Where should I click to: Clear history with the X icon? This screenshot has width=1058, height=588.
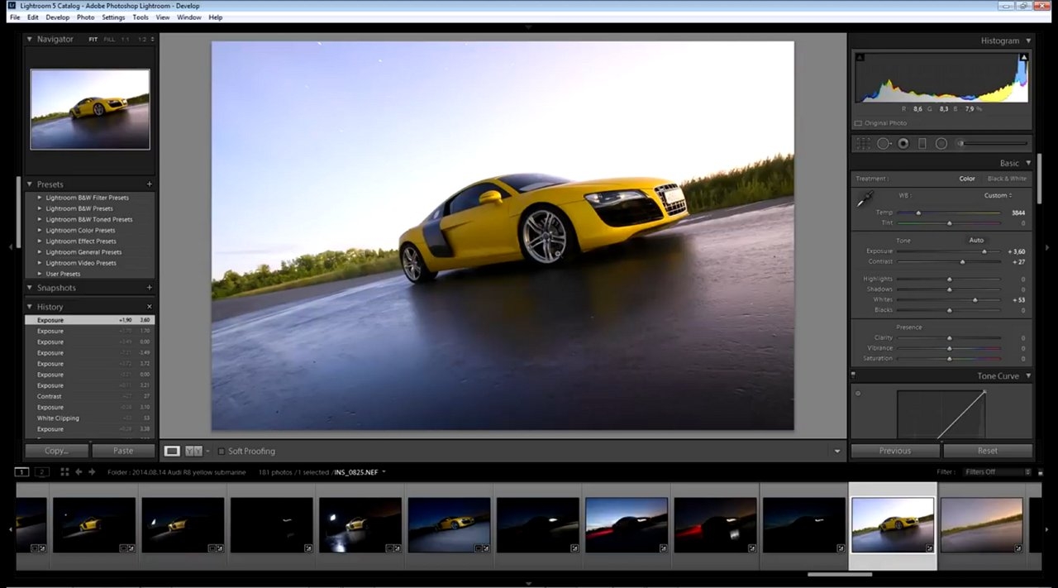point(150,307)
